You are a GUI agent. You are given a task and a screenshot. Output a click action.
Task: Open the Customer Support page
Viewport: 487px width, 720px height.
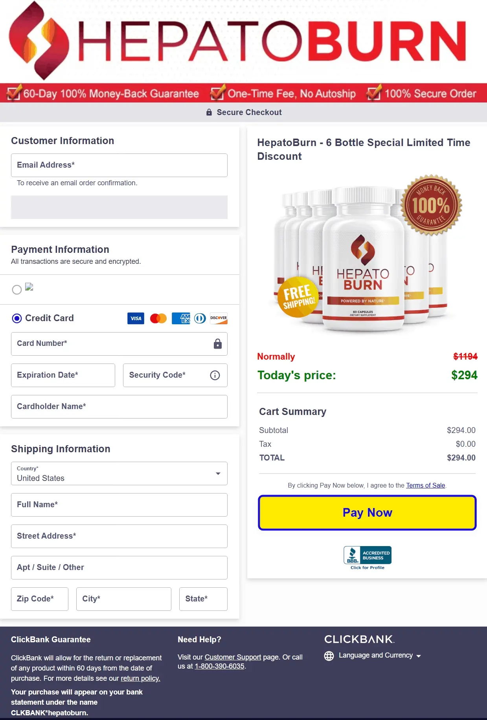232,657
